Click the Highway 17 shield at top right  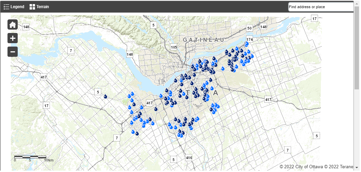314,18
